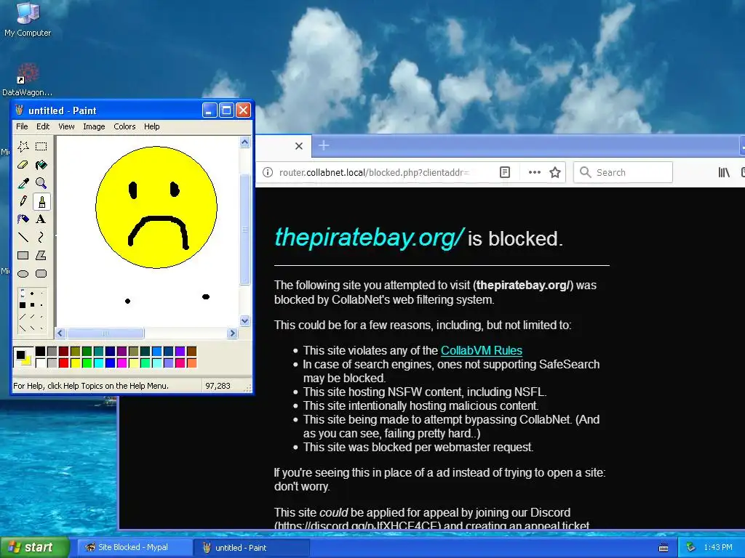Select the Pick Color eyedropper tool
Image resolution: width=745 pixels, height=558 pixels.
click(x=23, y=183)
